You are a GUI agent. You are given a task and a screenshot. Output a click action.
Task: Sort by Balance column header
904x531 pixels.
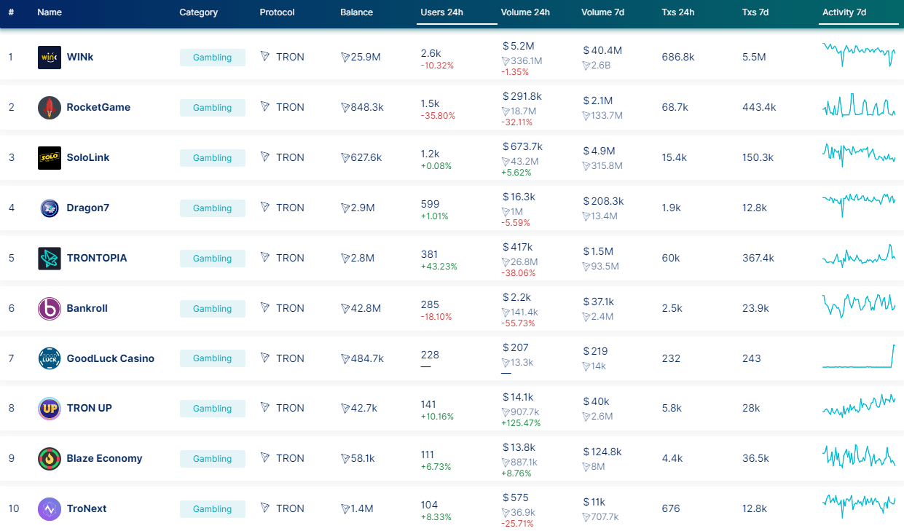[356, 12]
